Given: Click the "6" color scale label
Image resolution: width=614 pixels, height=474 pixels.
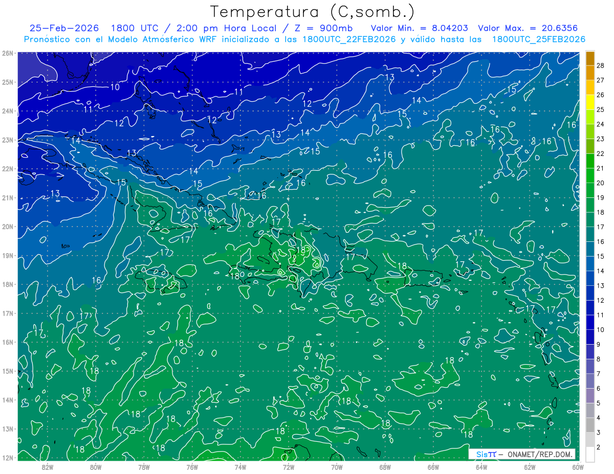Looking at the screenshot, I should click(x=599, y=389).
